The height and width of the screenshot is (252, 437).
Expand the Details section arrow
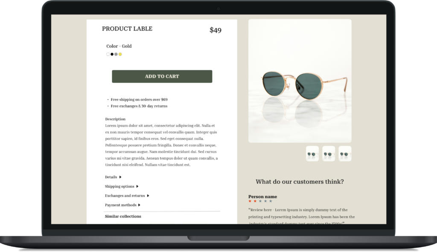[120, 177]
